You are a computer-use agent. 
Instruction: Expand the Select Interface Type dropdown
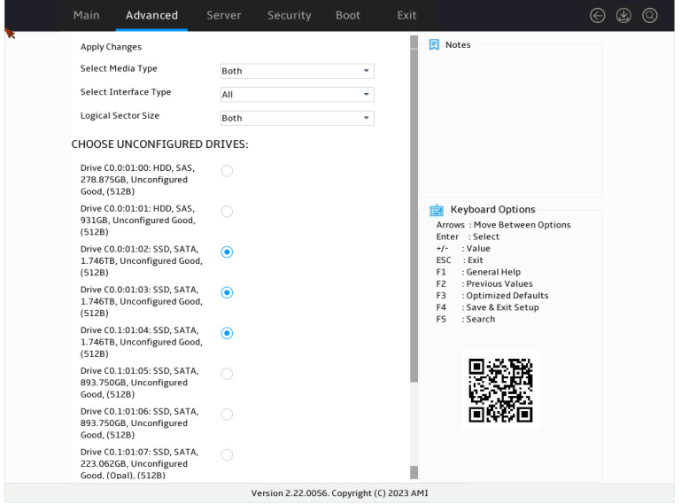(x=297, y=94)
